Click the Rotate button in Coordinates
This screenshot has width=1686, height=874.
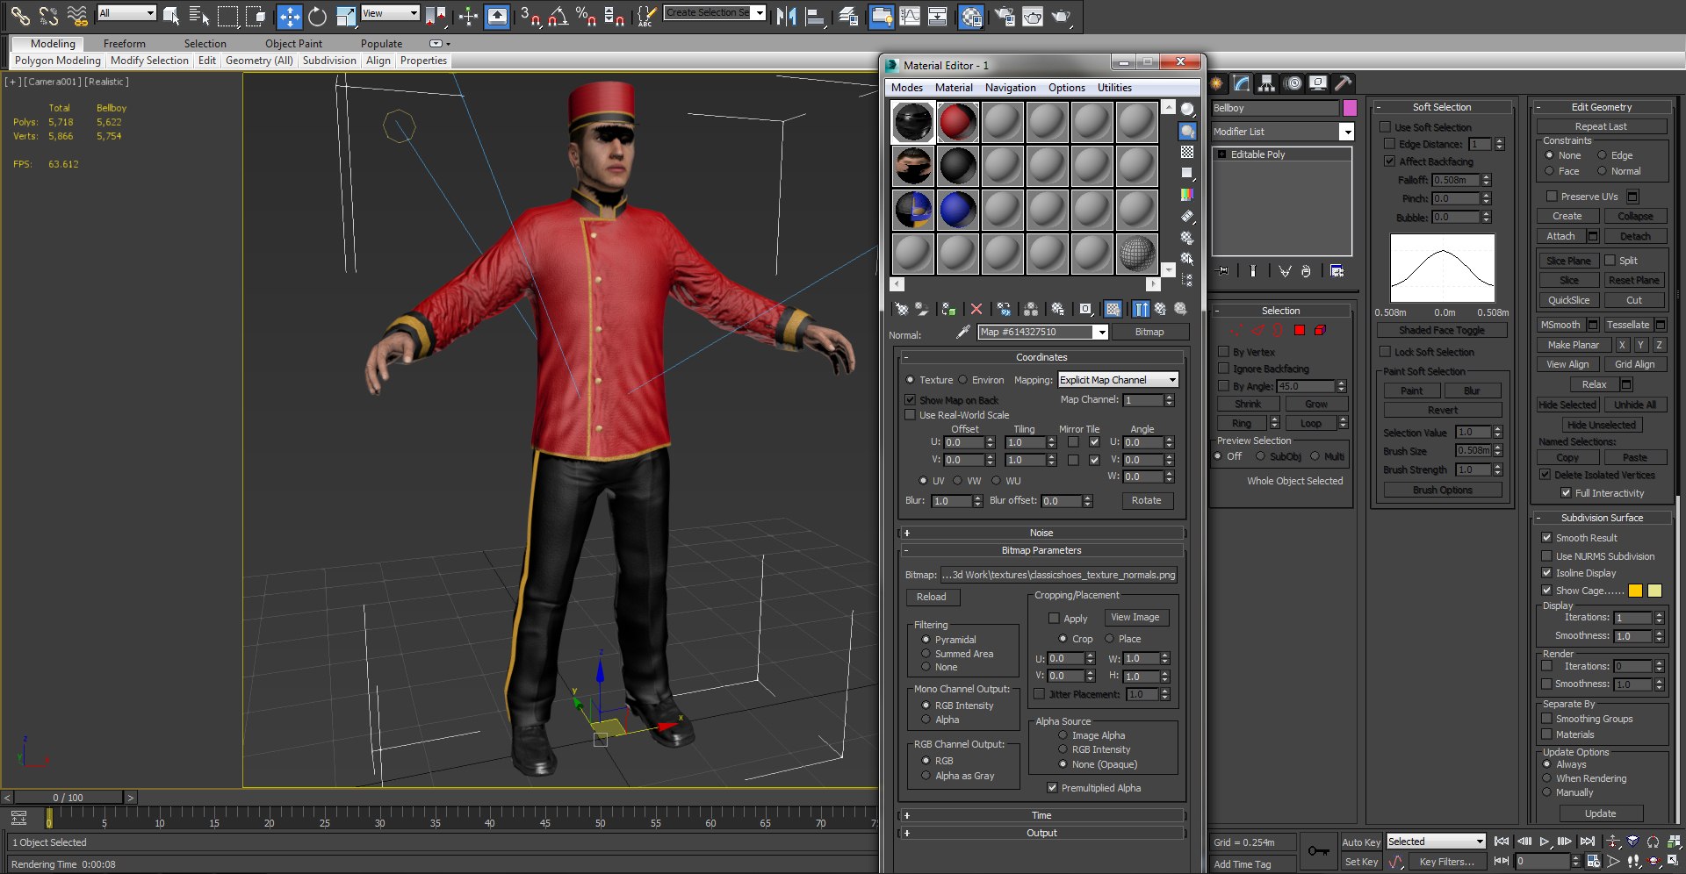click(1146, 500)
